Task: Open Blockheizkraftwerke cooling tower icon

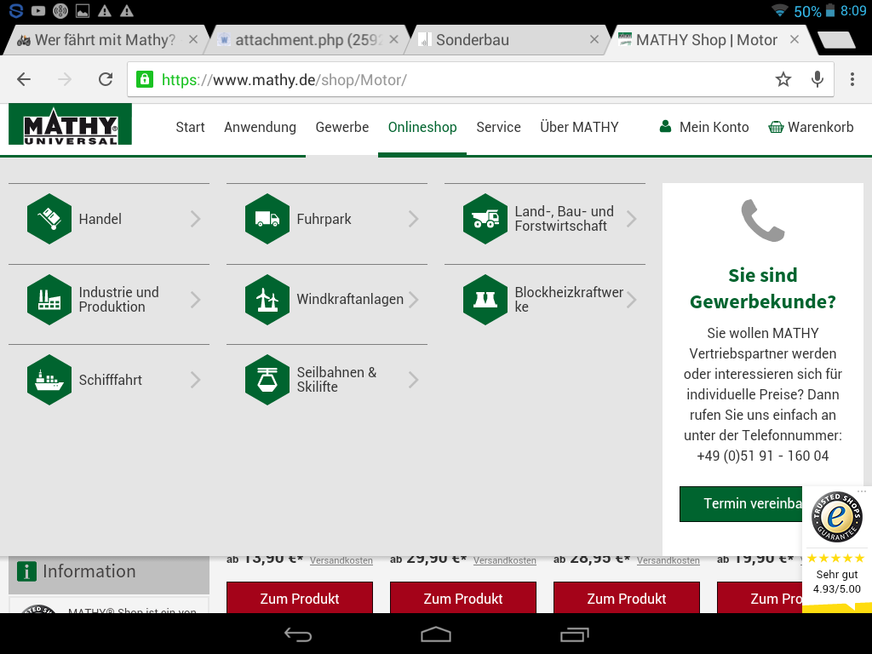Action: tap(485, 300)
